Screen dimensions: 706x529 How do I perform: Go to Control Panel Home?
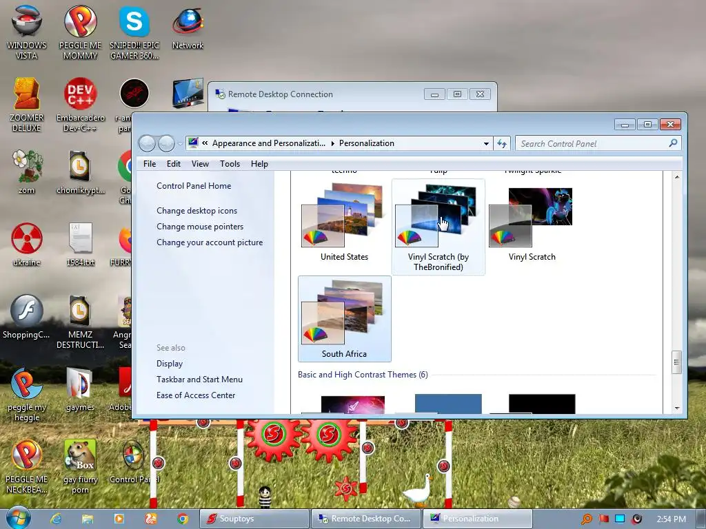194,186
